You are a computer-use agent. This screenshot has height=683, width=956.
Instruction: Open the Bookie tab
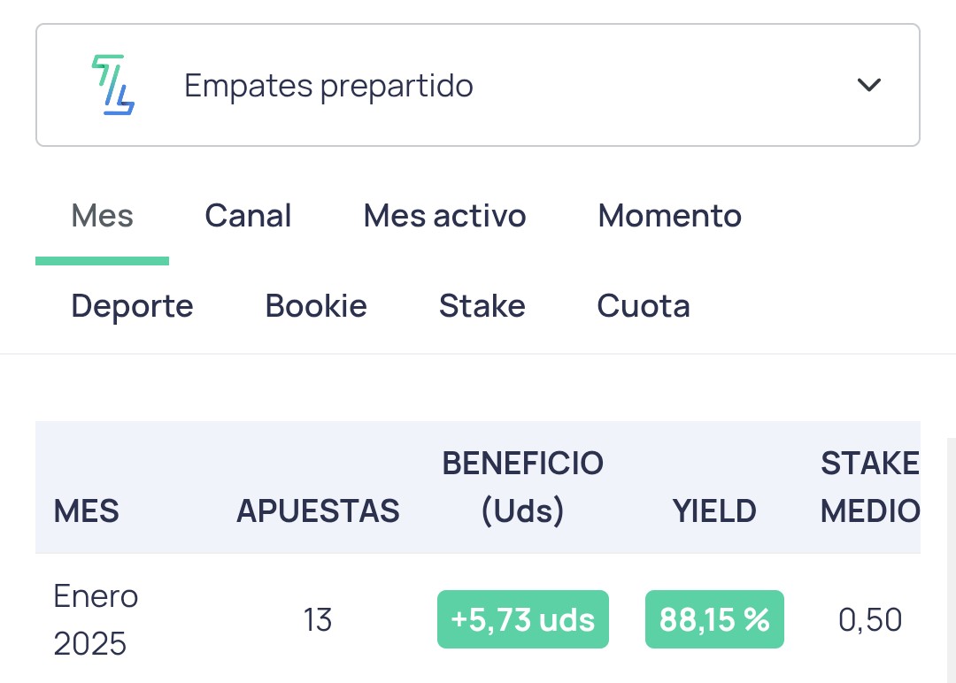(x=316, y=306)
